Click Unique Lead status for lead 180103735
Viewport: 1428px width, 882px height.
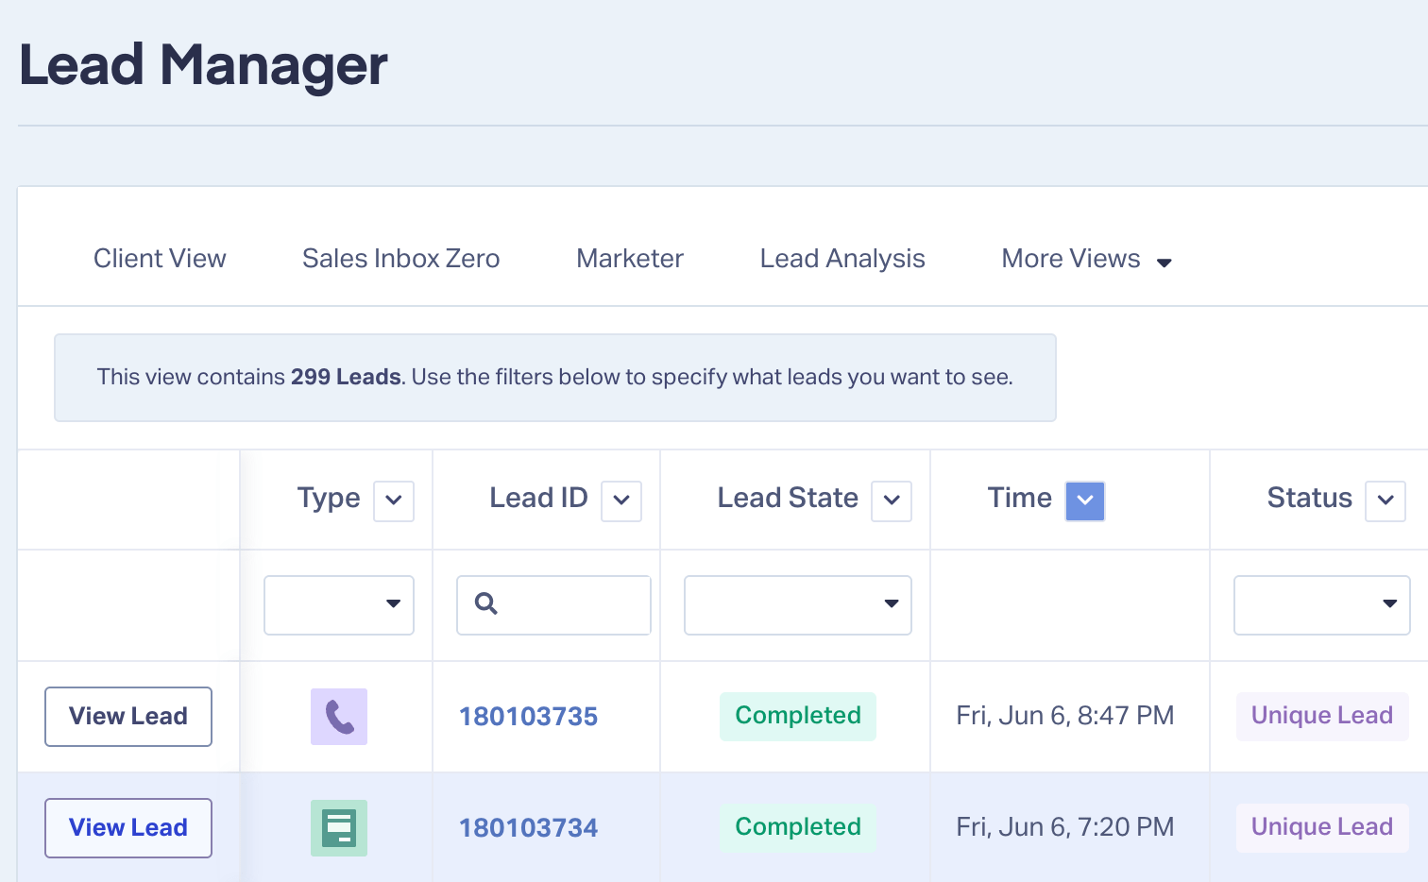1322,716
